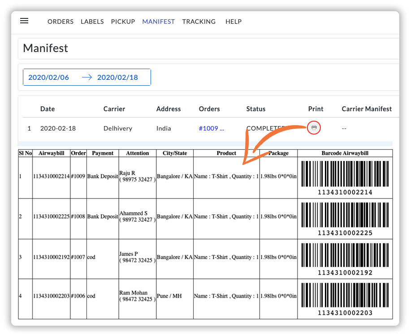The width and height of the screenshot is (410, 336).
Task: Click the barcode image for 1134310002214
Action: coord(345,174)
